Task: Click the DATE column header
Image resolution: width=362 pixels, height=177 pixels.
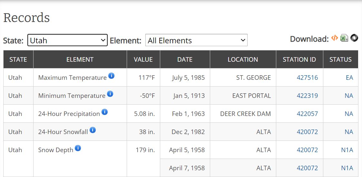Action: [185, 59]
